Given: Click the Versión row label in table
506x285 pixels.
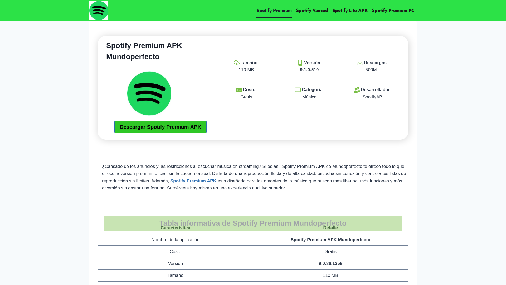Looking at the screenshot, I should pyautogui.click(x=176, y=263).
